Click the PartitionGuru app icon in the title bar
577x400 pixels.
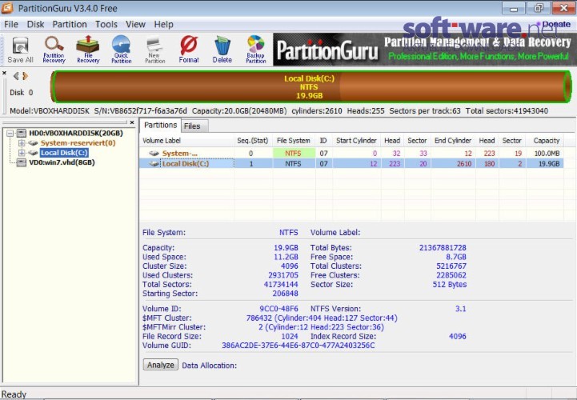(7, 8)
